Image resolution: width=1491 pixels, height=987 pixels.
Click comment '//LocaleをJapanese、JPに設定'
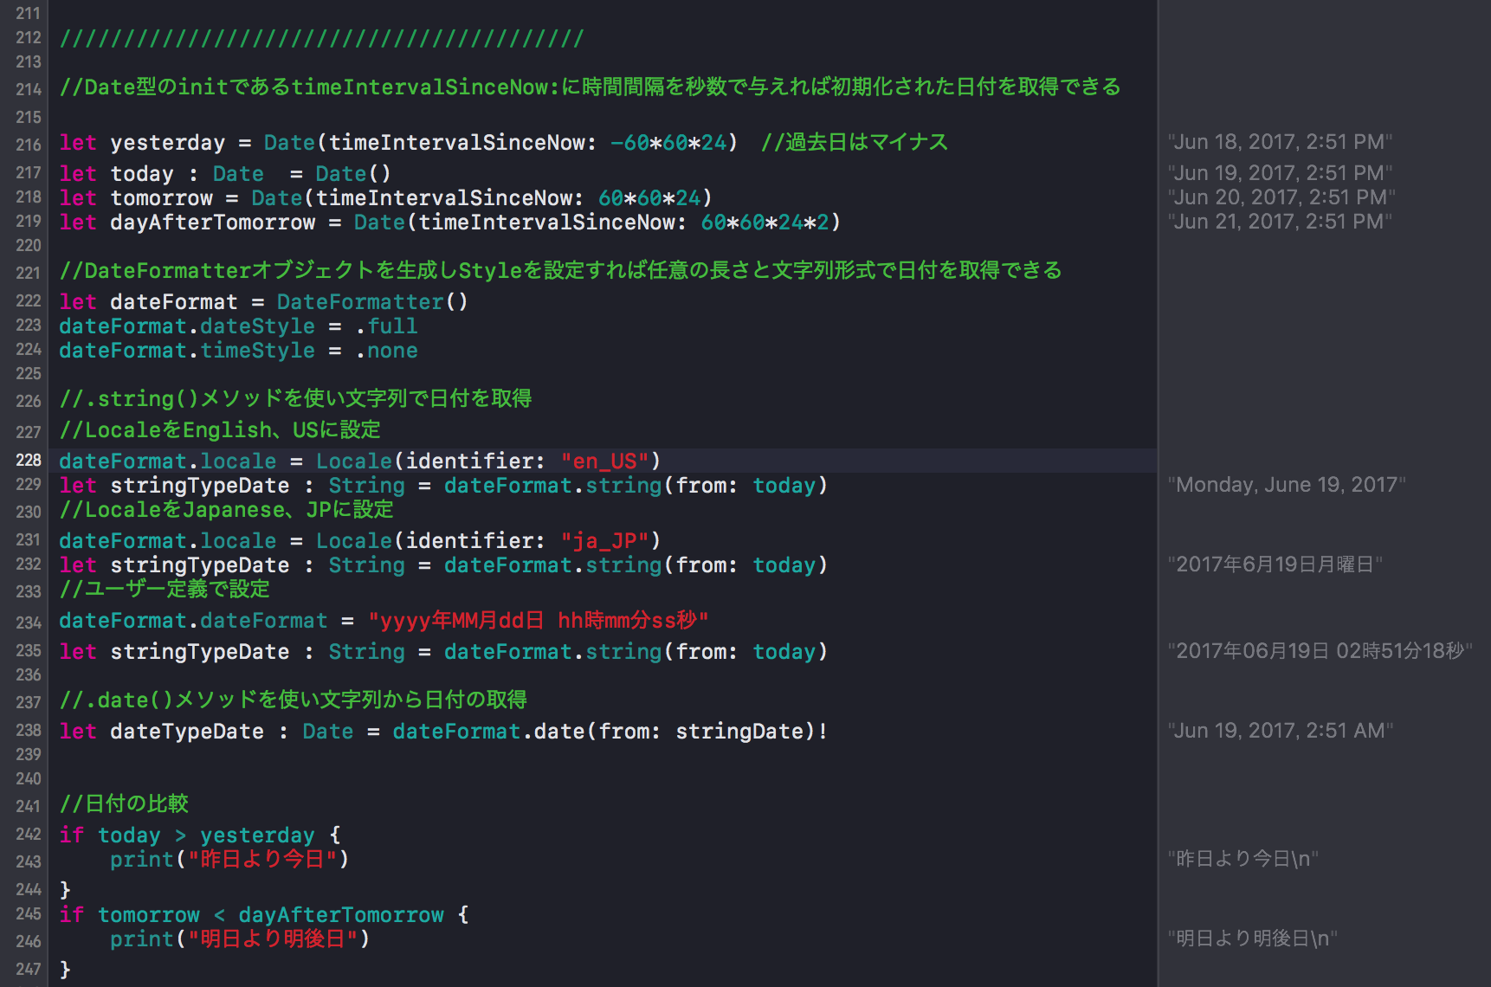pos(226,510)
